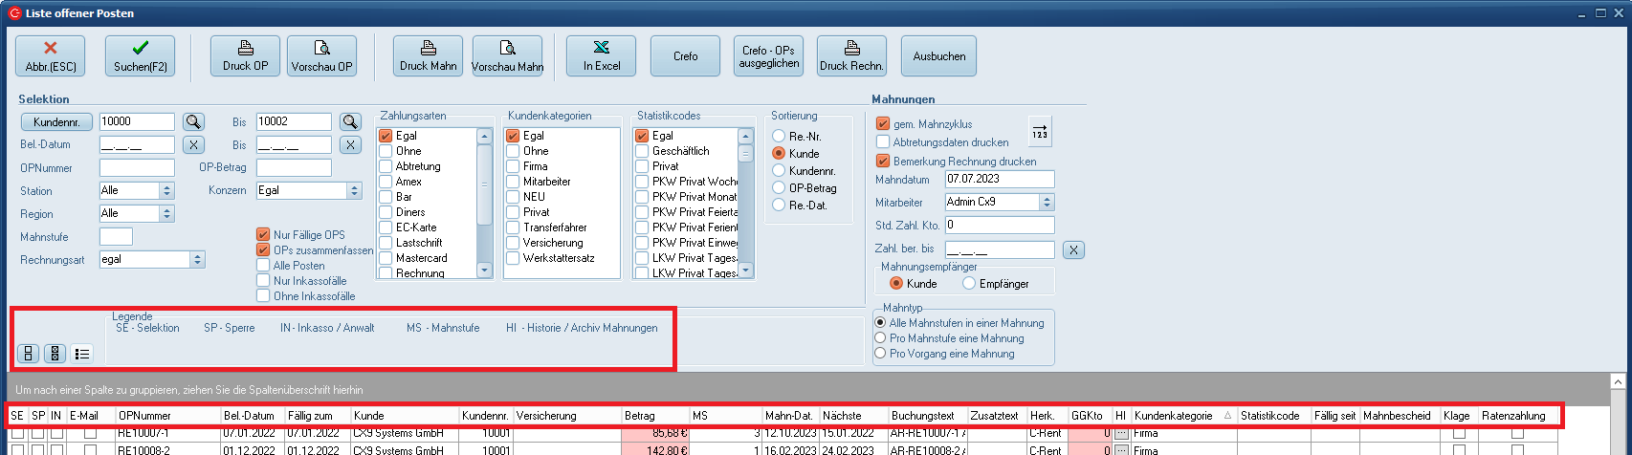Clear Zahl. ber. bis date with X
This screenshot has width=1632, height=455.
coord(1073,250)
